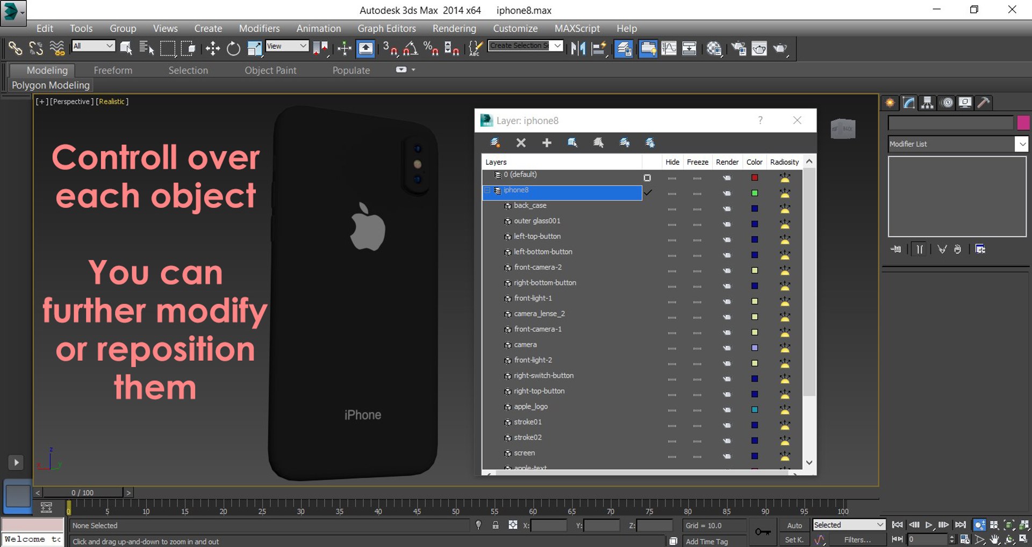This screenshot has width=1032, height=547.
Task: Click the Pan View hand icon
Action: click(x=995, y=539)
